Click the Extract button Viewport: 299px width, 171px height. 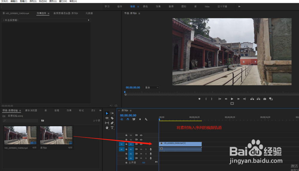click(258, 99)
